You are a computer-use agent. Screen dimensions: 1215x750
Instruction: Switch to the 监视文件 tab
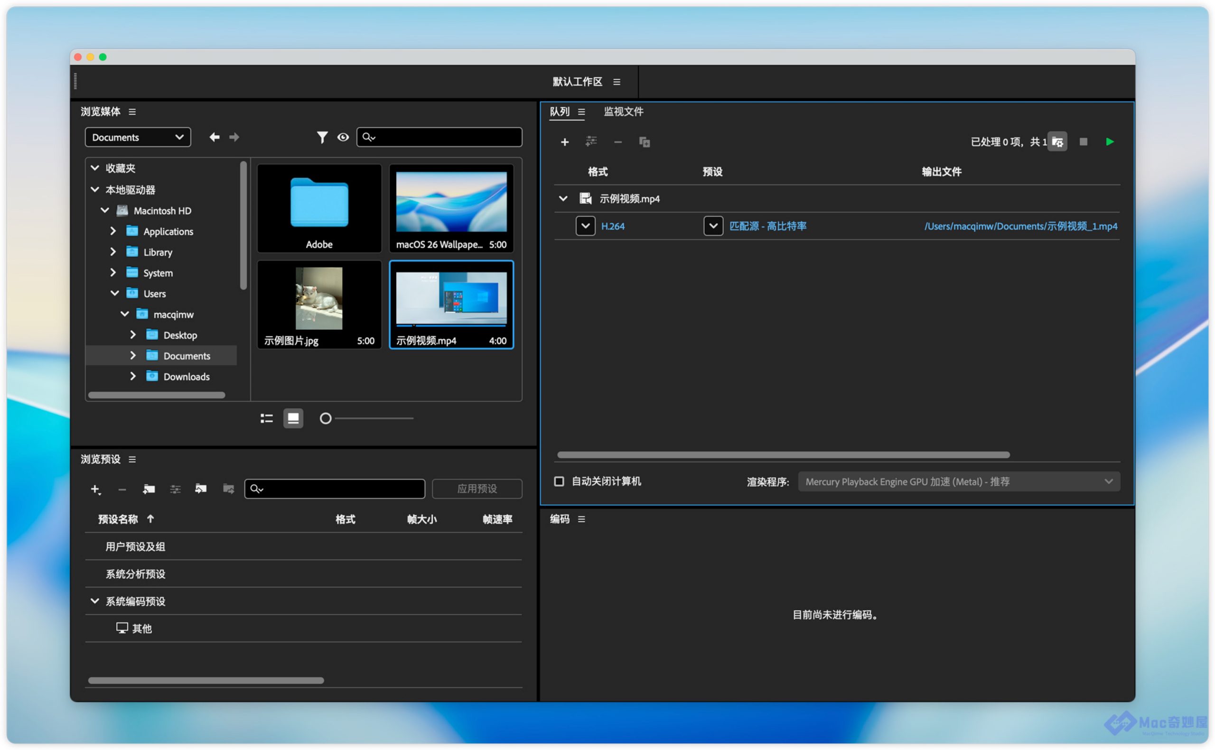623,111
